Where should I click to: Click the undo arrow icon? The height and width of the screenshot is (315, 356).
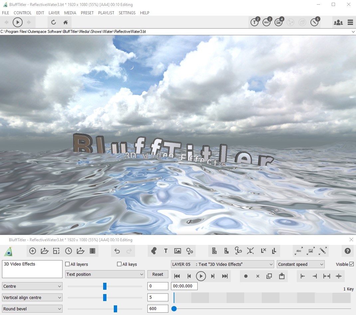(x=117, y=251)
